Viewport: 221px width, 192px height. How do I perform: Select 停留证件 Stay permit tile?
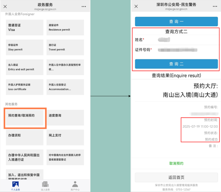(x=25, y=47)
